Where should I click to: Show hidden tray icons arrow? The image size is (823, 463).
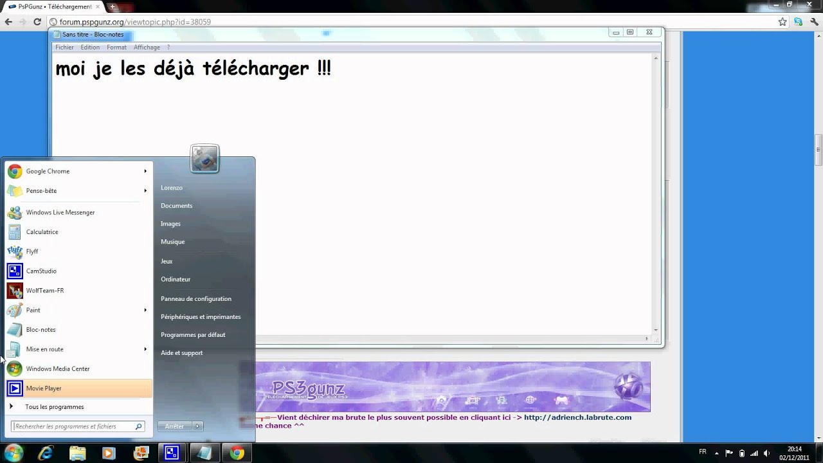tap(717, 453)
